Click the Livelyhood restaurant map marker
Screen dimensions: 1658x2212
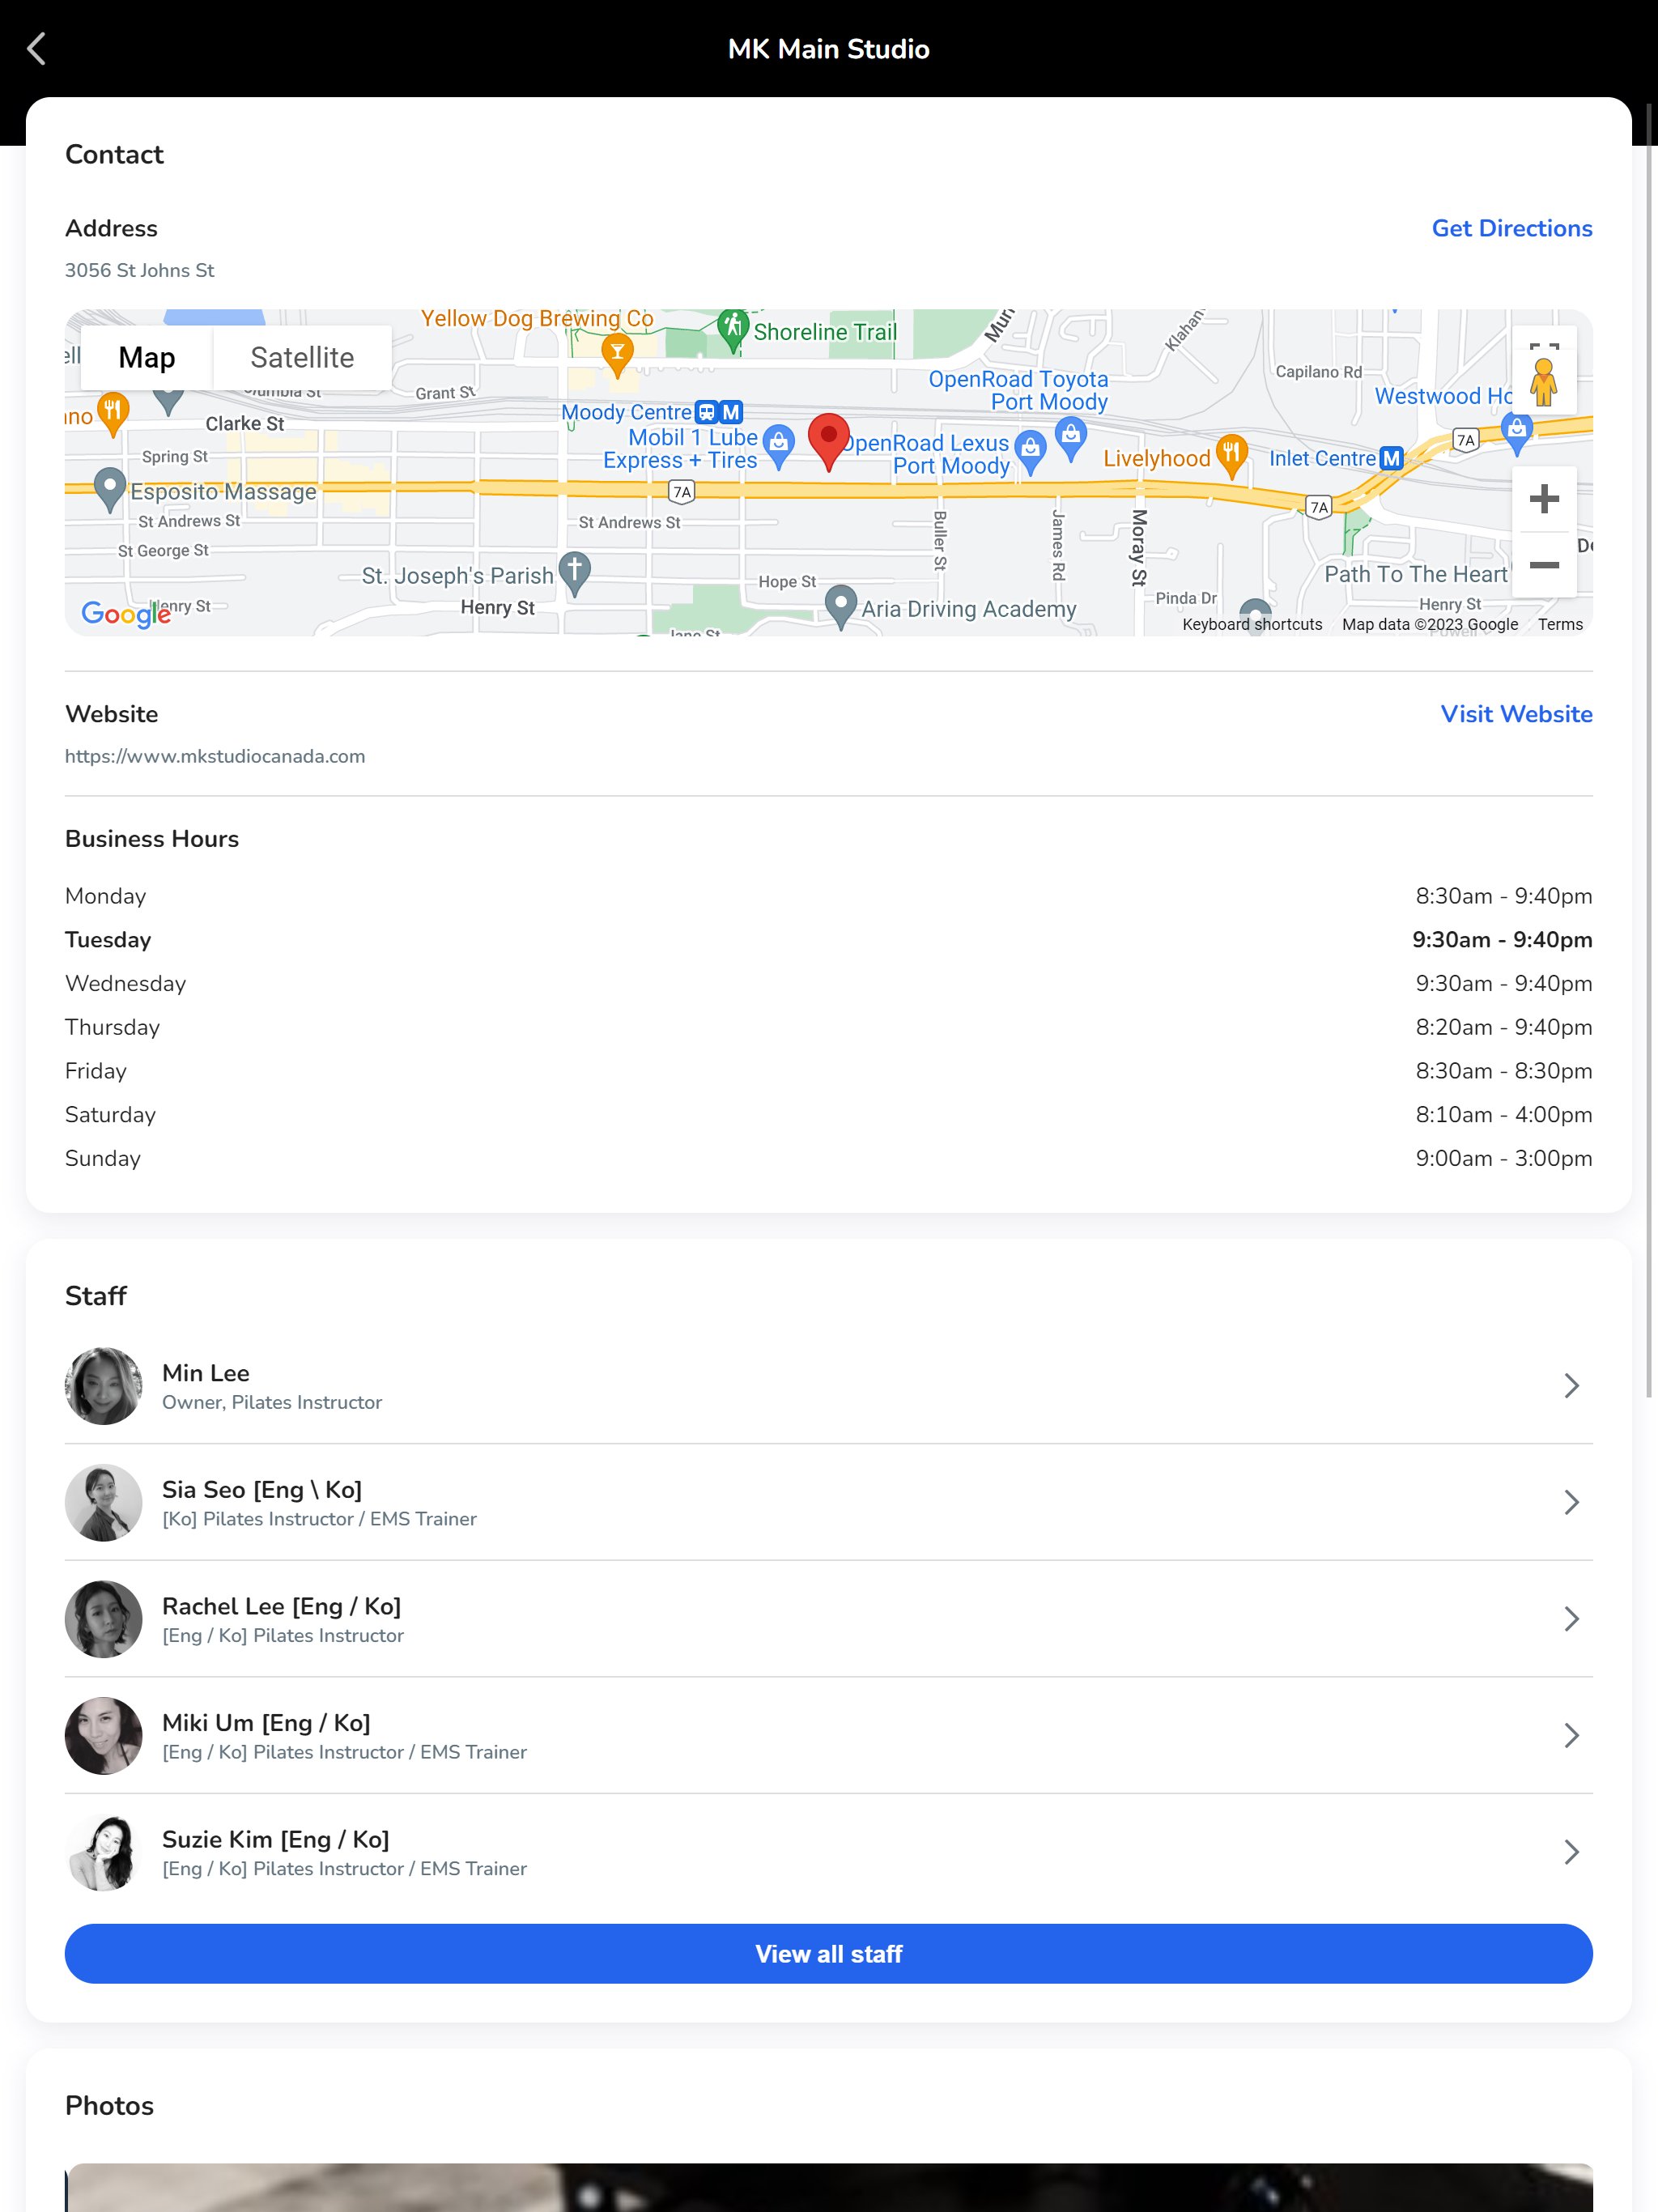1231,454
